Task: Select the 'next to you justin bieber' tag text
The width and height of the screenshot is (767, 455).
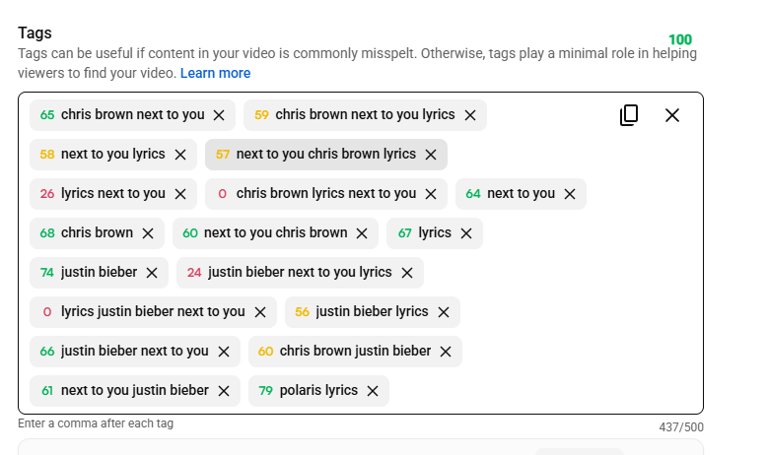Action: pos(134,390)
